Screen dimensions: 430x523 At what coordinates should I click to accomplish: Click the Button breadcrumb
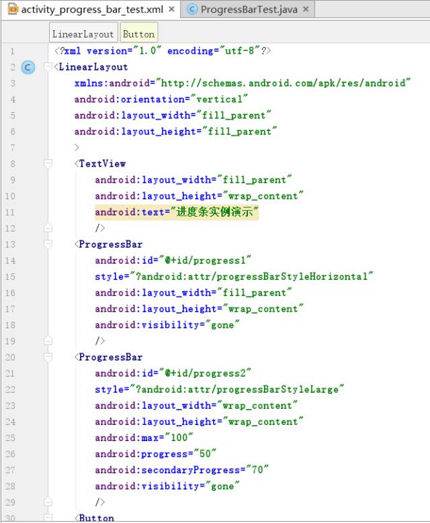pyautogui.click(x=139, y=33)
